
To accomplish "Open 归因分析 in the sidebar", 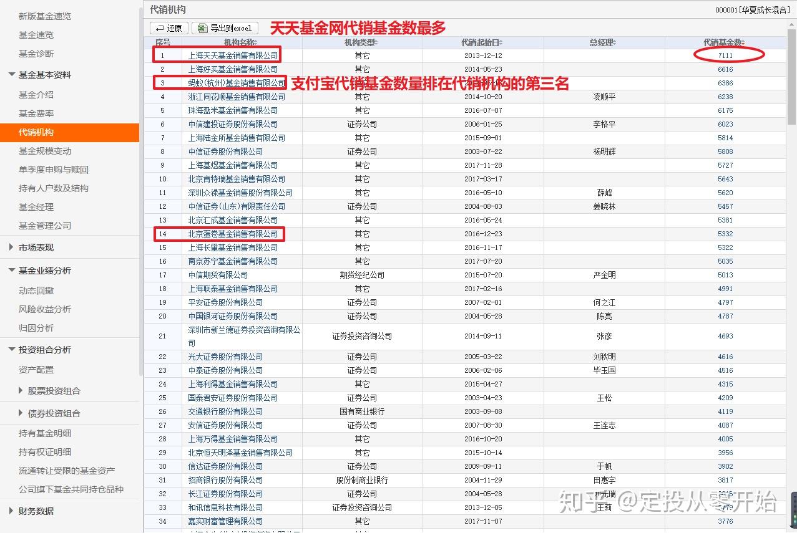I will pyautogui.click(x=36, y=328).
